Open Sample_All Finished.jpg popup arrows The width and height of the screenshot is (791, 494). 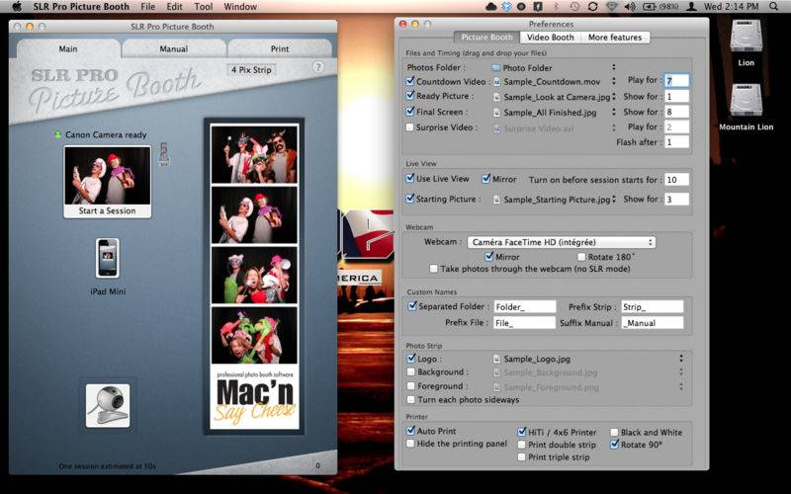pyautogui.click(x=613, y=112)
